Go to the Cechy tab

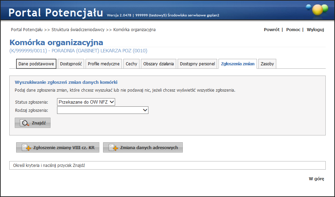131,64
